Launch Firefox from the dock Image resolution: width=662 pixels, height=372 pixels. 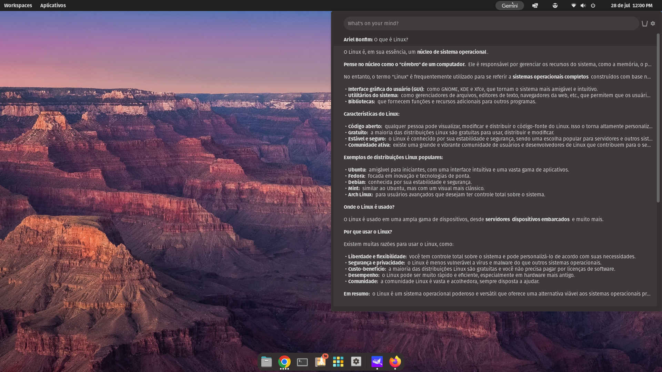coord(395,361)
